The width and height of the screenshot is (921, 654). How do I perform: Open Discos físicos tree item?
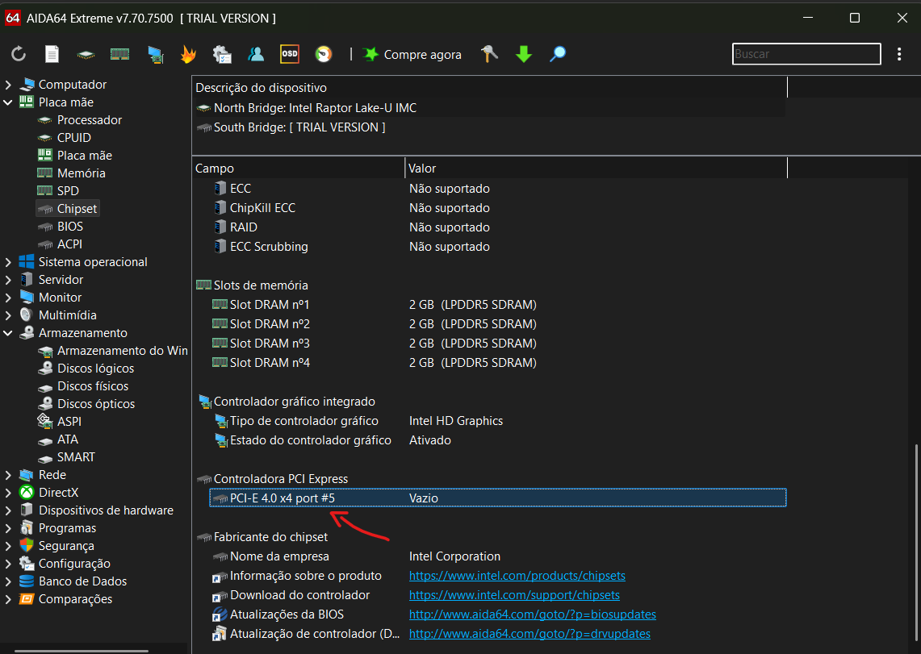(92, 386)
